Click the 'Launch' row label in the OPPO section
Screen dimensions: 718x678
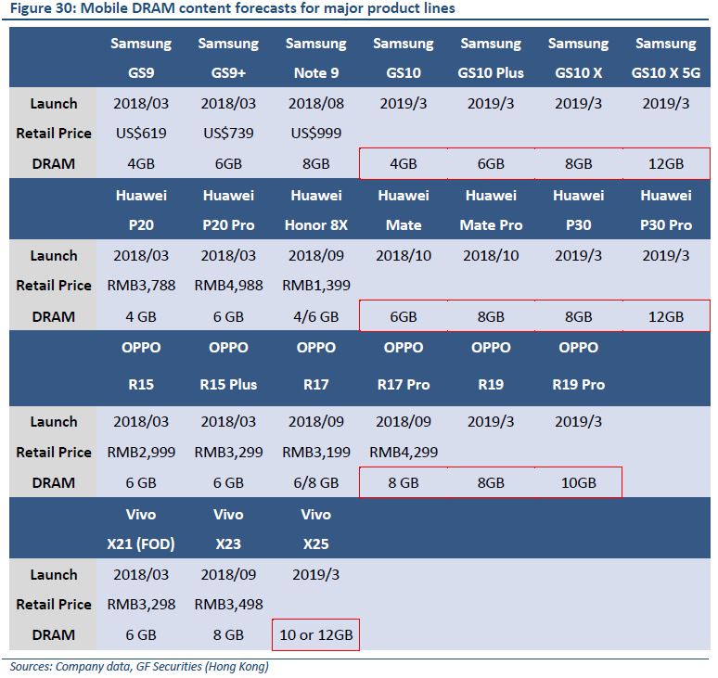(54, 422)
